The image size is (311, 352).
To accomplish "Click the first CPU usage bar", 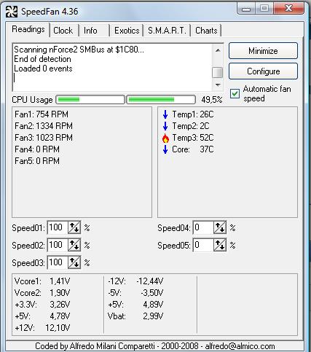I will 90,99.
